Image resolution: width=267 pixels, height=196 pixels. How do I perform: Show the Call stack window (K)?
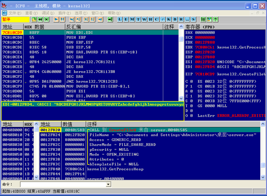(x=169, y=19)
